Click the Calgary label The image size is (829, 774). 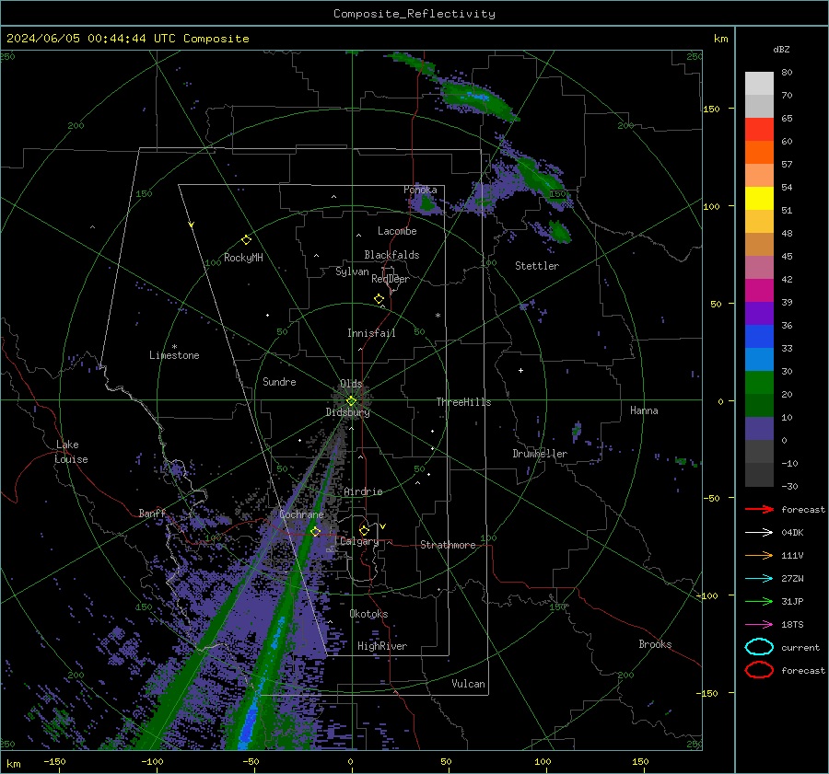[359, 541]
